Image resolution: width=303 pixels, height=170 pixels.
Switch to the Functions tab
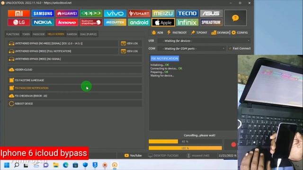tap(13, 34)
